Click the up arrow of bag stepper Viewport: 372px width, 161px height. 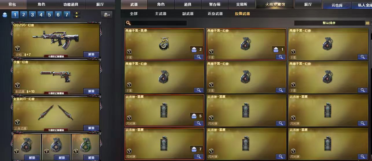pos(76,13)
